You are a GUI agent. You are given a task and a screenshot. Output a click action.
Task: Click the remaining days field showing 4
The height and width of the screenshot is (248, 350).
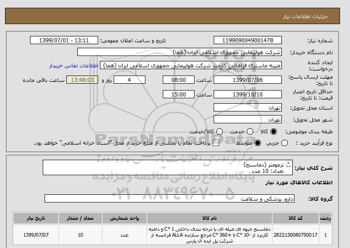click(x=130, y=80)
